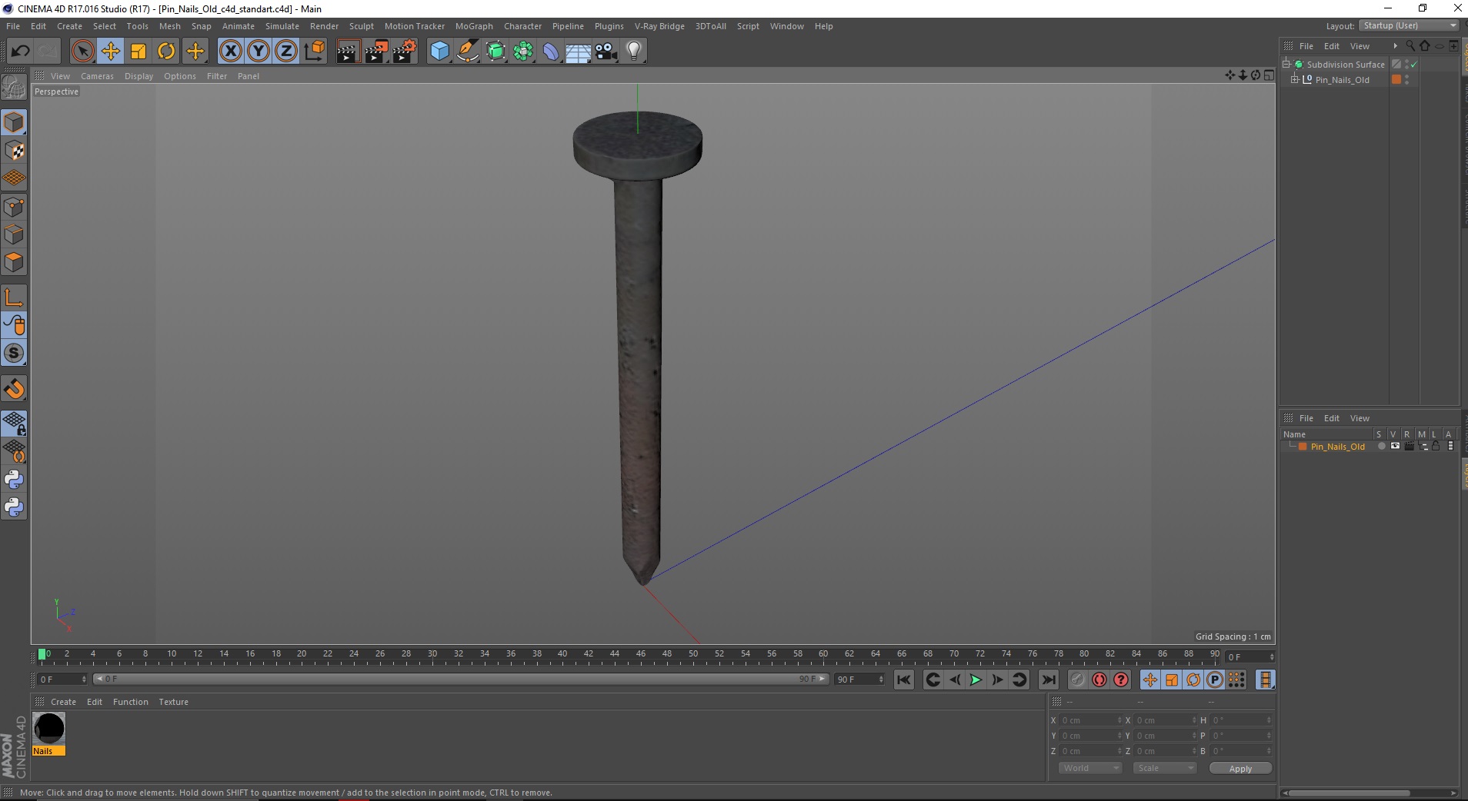Open the Sculpt menu
Viewport: 1468px width, 801px height.
[x=361, y=26]
